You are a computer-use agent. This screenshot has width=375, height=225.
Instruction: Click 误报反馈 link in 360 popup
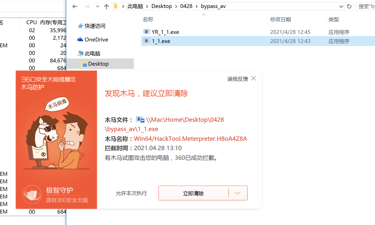tap(237, 79)
